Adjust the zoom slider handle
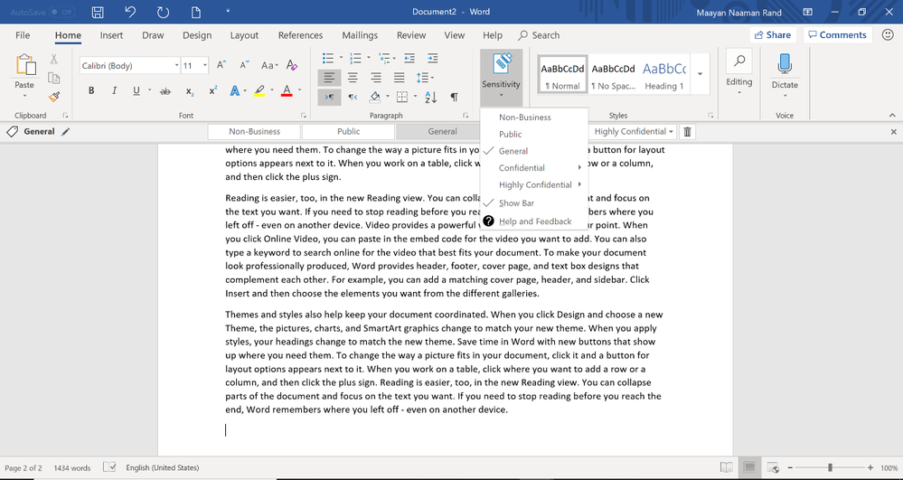Image resolution: width=903 pixels, height=480 pixels. [830, 467]
